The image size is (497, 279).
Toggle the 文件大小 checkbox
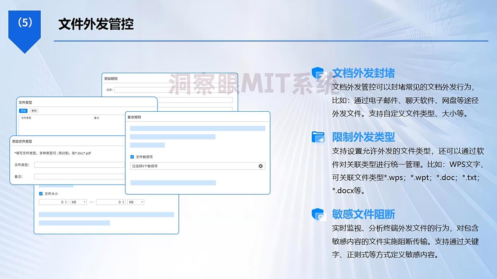point(41,193)
